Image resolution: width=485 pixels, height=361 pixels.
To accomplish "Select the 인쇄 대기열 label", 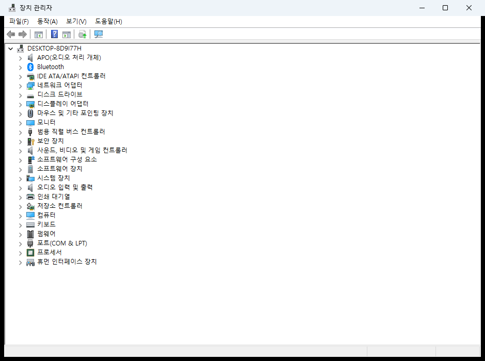I will coord(54,196).
